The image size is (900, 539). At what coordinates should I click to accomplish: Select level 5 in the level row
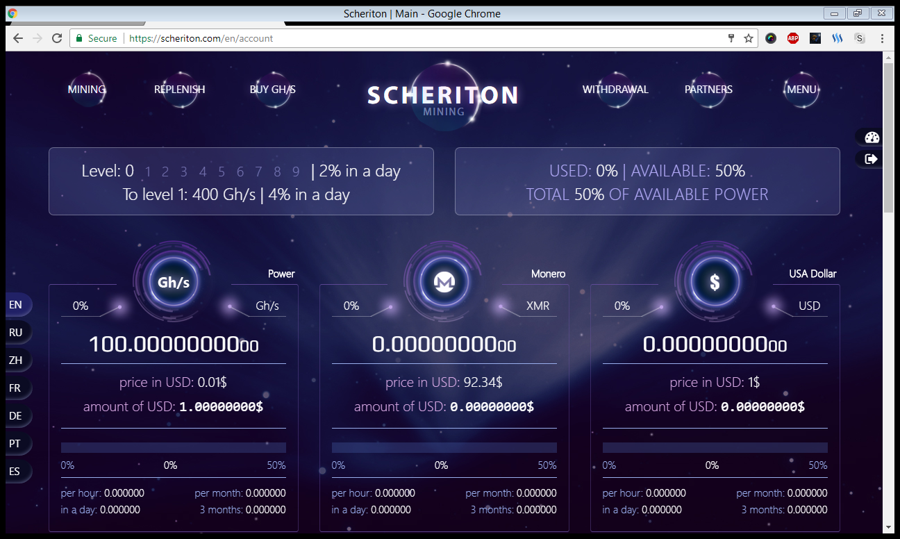(x=222, y=172)
